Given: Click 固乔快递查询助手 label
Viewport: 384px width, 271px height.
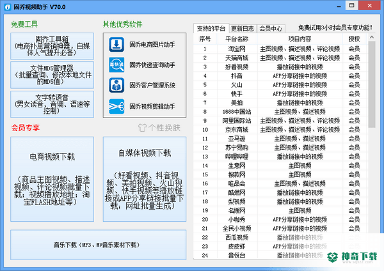Looking at the screenshot, I should coord(152,65).
